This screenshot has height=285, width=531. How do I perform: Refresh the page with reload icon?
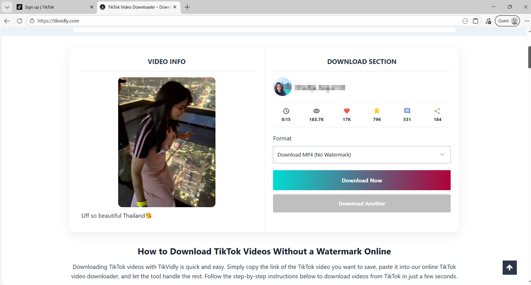click(x=19, y=21)
